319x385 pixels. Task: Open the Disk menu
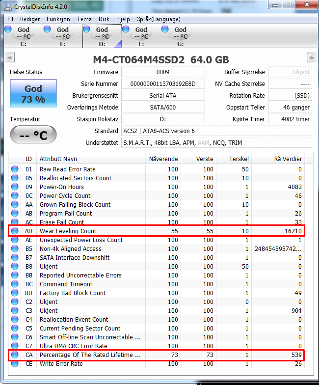(x=104, y=19)
